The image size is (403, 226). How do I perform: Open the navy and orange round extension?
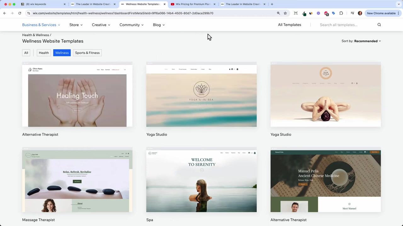[x=311, y=13]
